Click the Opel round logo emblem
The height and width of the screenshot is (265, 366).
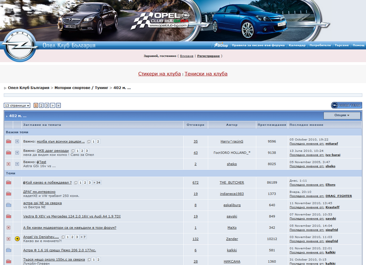point(20,45)
